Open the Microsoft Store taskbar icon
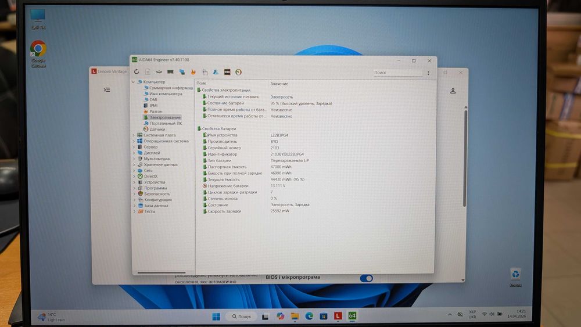This screenshot has width=581, height=327. tap(324, 316)
